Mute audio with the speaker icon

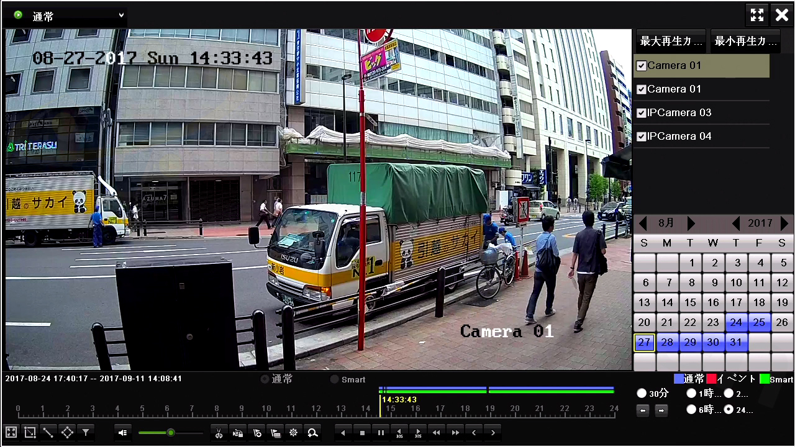coord(122,433)
